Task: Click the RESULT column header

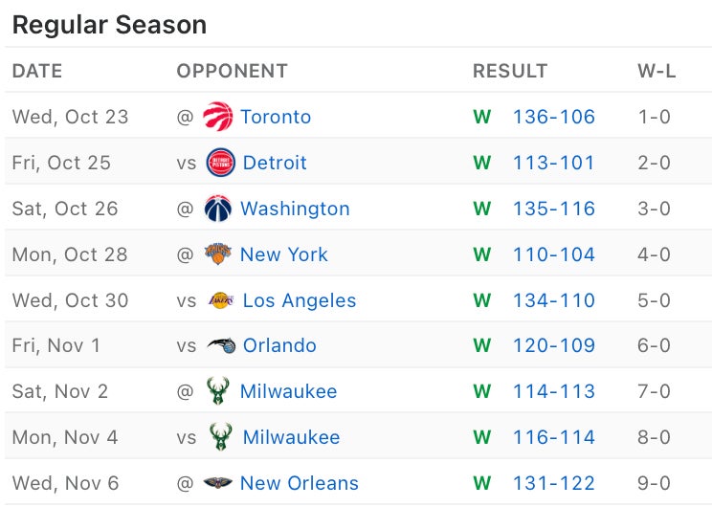Action: tap(510, 71)
